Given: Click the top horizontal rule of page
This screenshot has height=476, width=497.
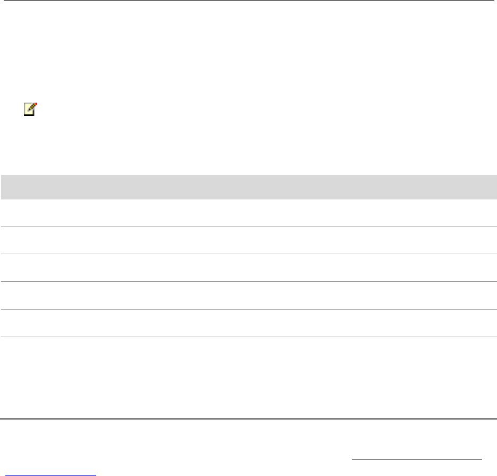Looking at the screenshot, I should (x=248, y=1).
